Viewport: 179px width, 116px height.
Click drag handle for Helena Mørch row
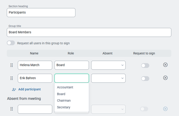pyautogui.click(x=12, y=65)
